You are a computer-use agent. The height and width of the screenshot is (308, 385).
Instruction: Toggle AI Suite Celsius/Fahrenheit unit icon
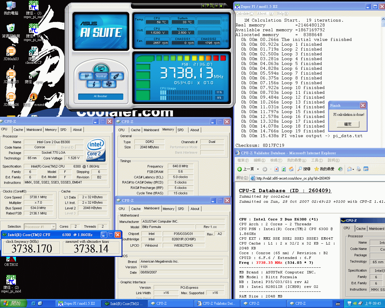point(212,5)
